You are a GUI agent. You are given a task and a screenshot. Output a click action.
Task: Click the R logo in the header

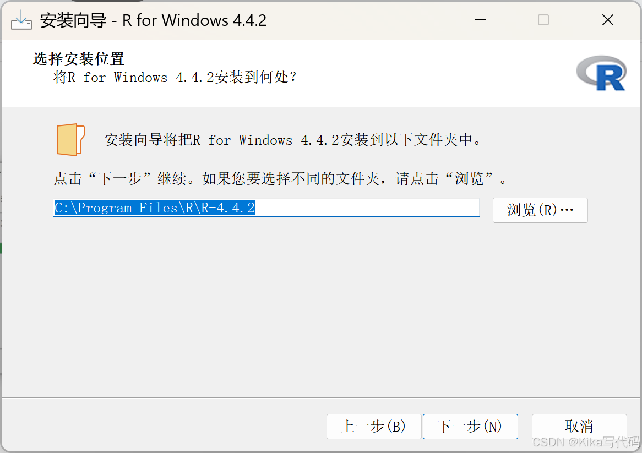[601, 73]
